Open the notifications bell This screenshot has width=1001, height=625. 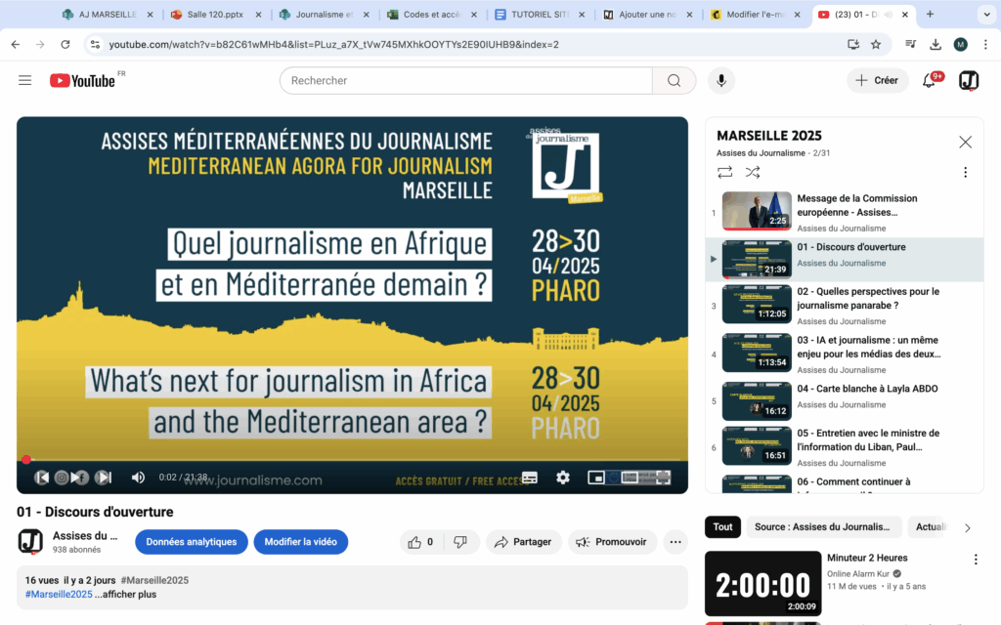tap(930, 80)
